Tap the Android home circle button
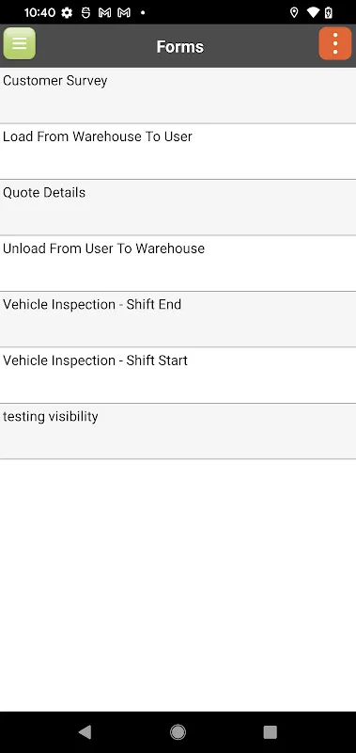This screenshot has width=356, height=753. pos(178,732)
